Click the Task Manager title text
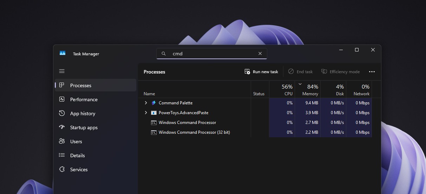The width and height of the screenshot is (426, 194). [x=86, y=54]
